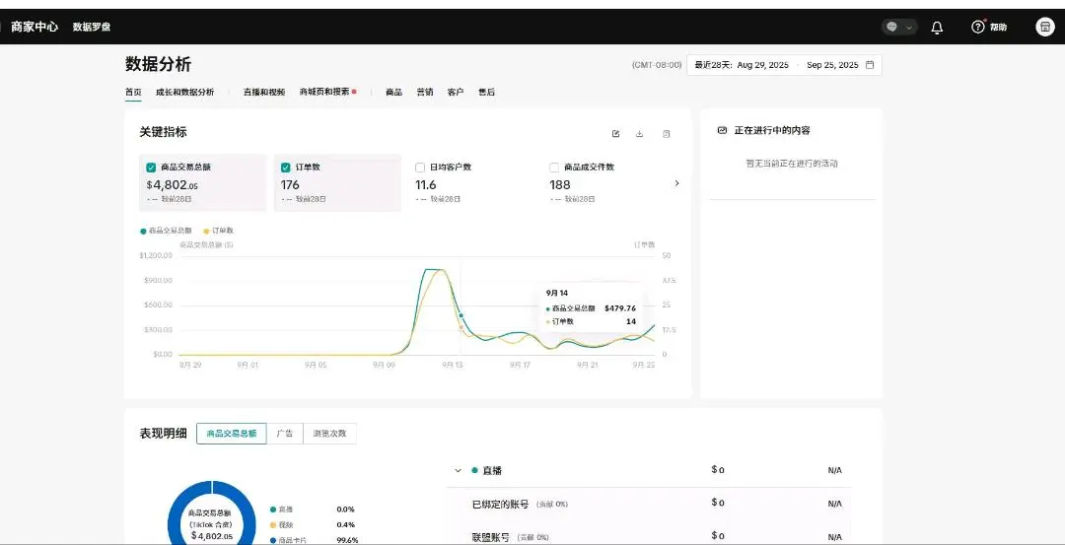Uncheck the 订单数 metric checkbox
This screenshot has width=1065, height=545.
(x=286, y=168)
